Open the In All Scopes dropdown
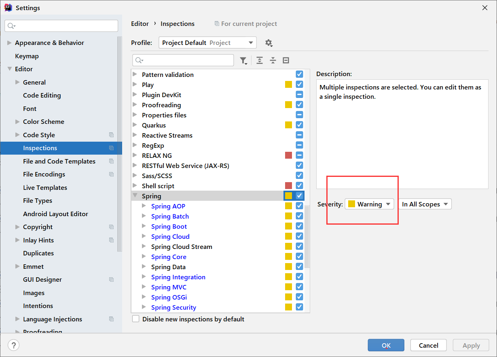Viewport: 497px width, 357px height. point(425,204)
